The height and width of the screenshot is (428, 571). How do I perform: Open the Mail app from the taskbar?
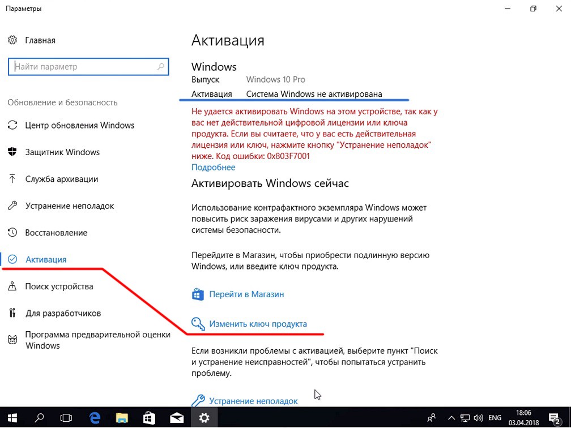[x=177, y=417]
